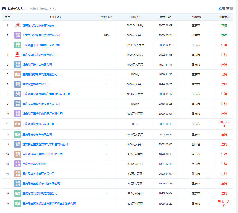
Task: Click the 经营状态 column header
Action: (224, 17)
